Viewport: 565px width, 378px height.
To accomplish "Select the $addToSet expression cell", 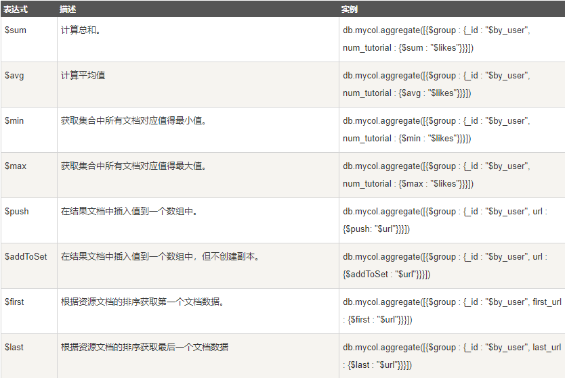I will 29,266.
